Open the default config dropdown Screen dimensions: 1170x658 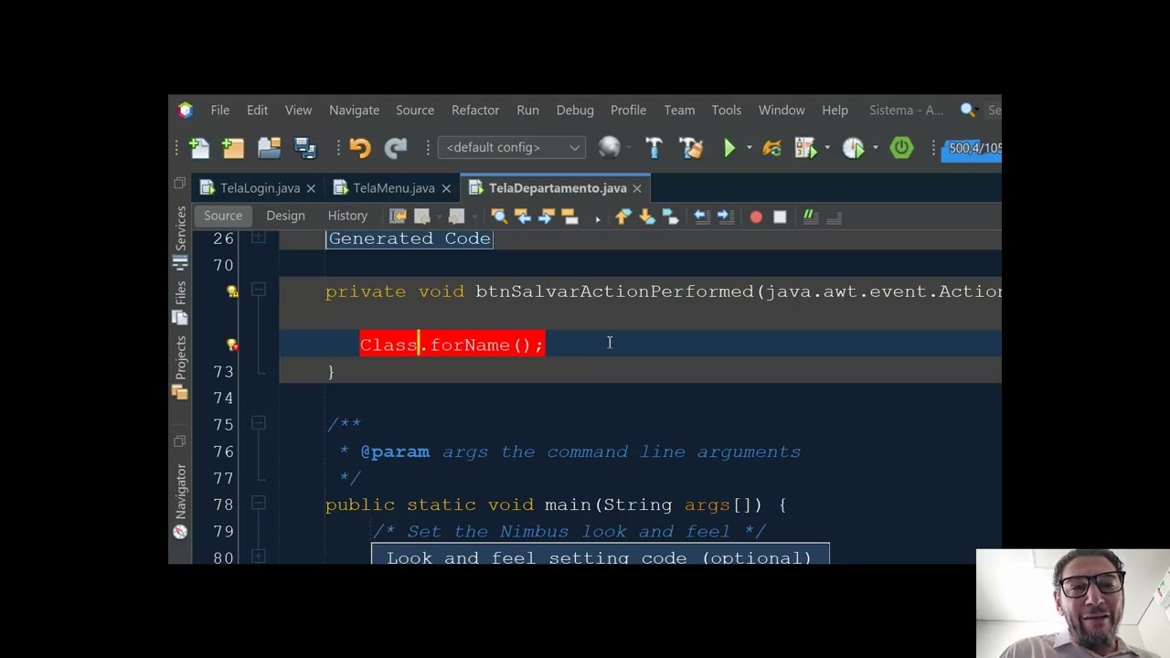click(x=511, y=147)
